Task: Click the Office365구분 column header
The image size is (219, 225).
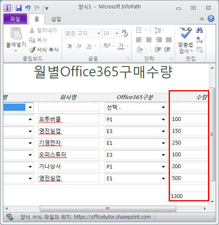Action: pyautogui.click(x=135, y=97)
